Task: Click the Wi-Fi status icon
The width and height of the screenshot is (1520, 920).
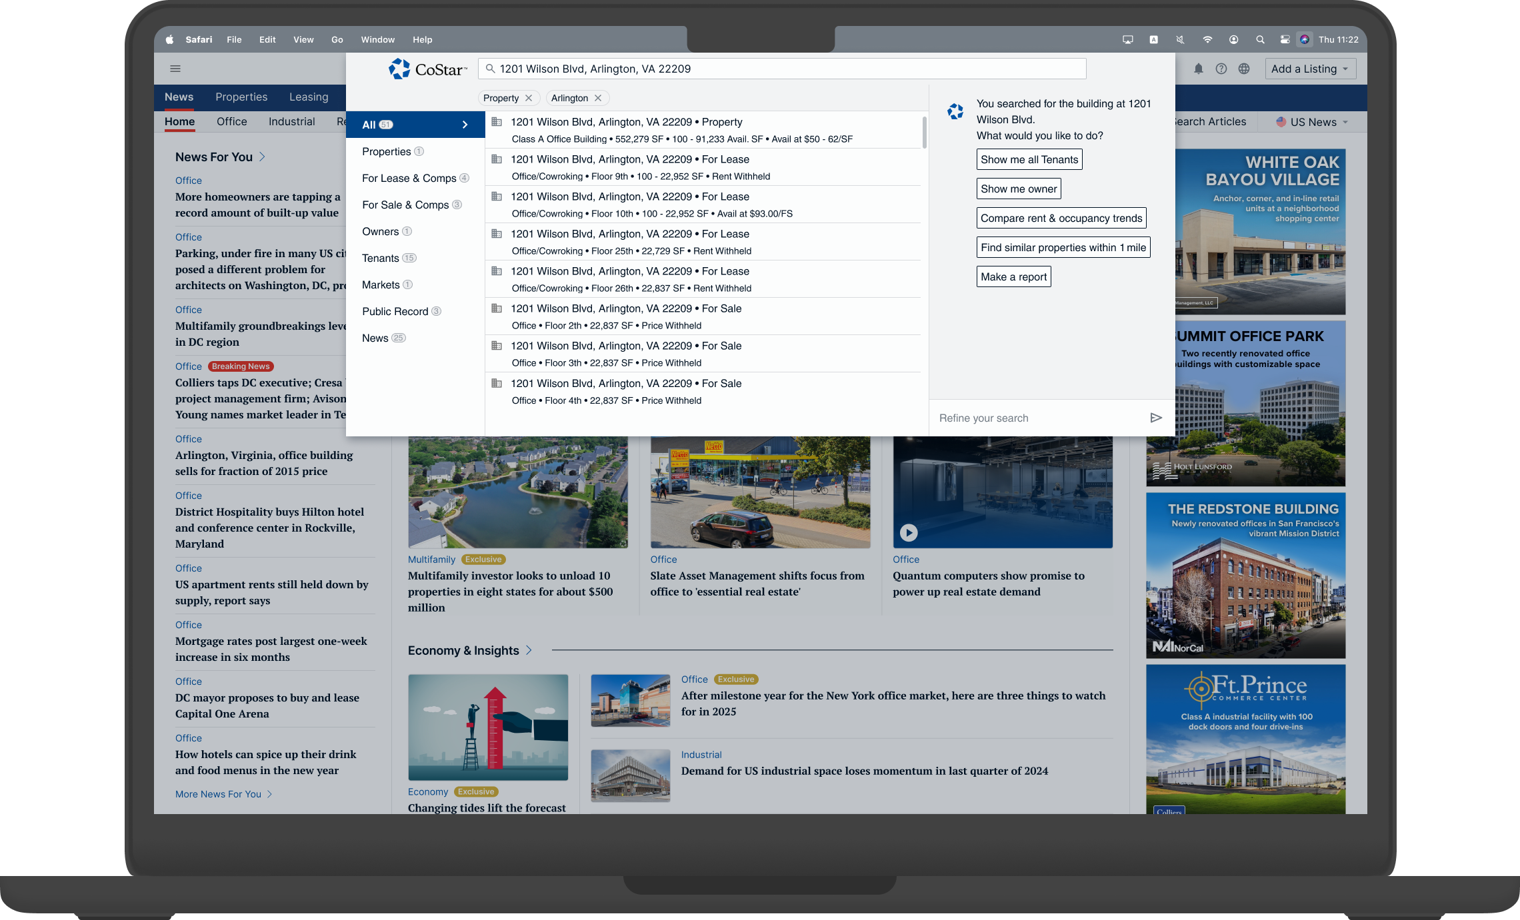Action: 1207,39
